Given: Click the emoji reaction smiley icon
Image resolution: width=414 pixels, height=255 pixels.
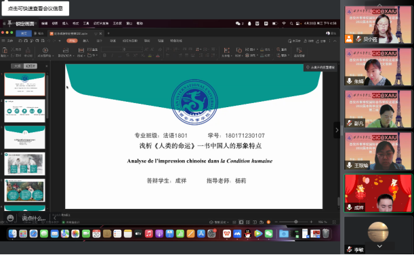Looking at the screenshot, I should click(x=10, y=218).
